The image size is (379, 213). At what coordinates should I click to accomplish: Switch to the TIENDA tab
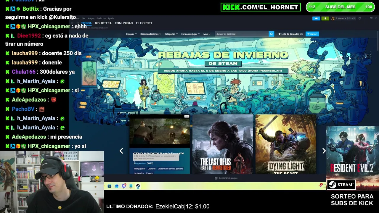point(86,23)
